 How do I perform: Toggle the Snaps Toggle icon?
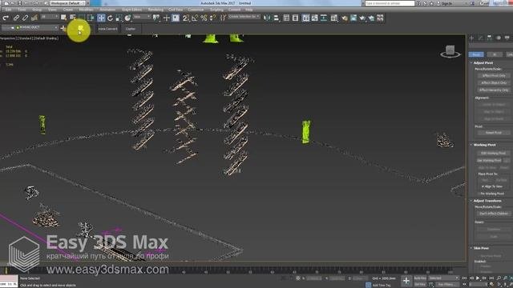pyautogui.click(x=185, y=18)
